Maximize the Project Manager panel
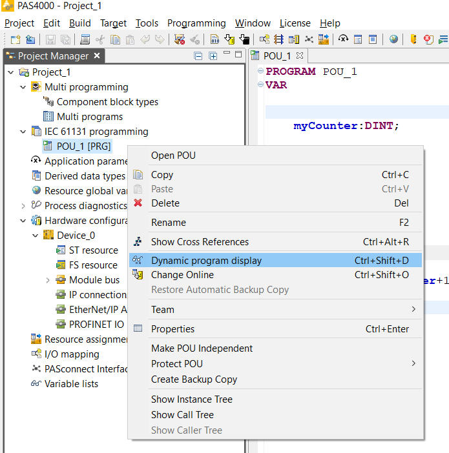Image resolution: width=449 pixels, height=453 pixels. tap(238, 54)
